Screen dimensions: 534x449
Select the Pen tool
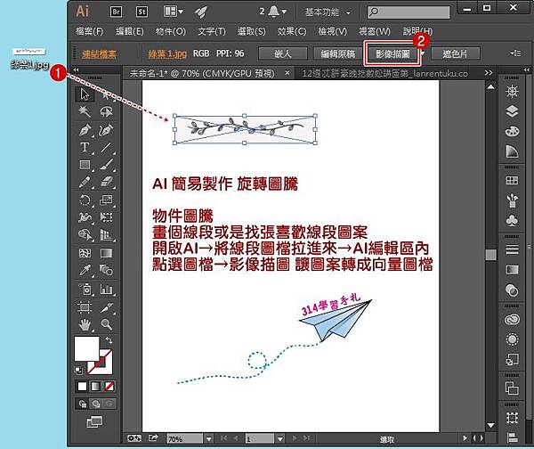click(85, 129)
